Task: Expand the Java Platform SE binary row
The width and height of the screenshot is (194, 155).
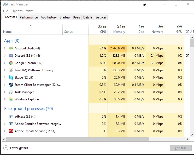Action: 5,70
